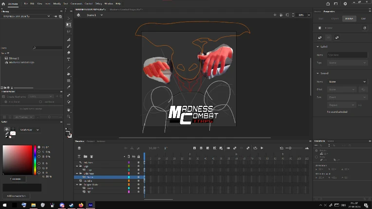
Task: Toggle all layers visibility eye header
Action: [x=134, y=157]
